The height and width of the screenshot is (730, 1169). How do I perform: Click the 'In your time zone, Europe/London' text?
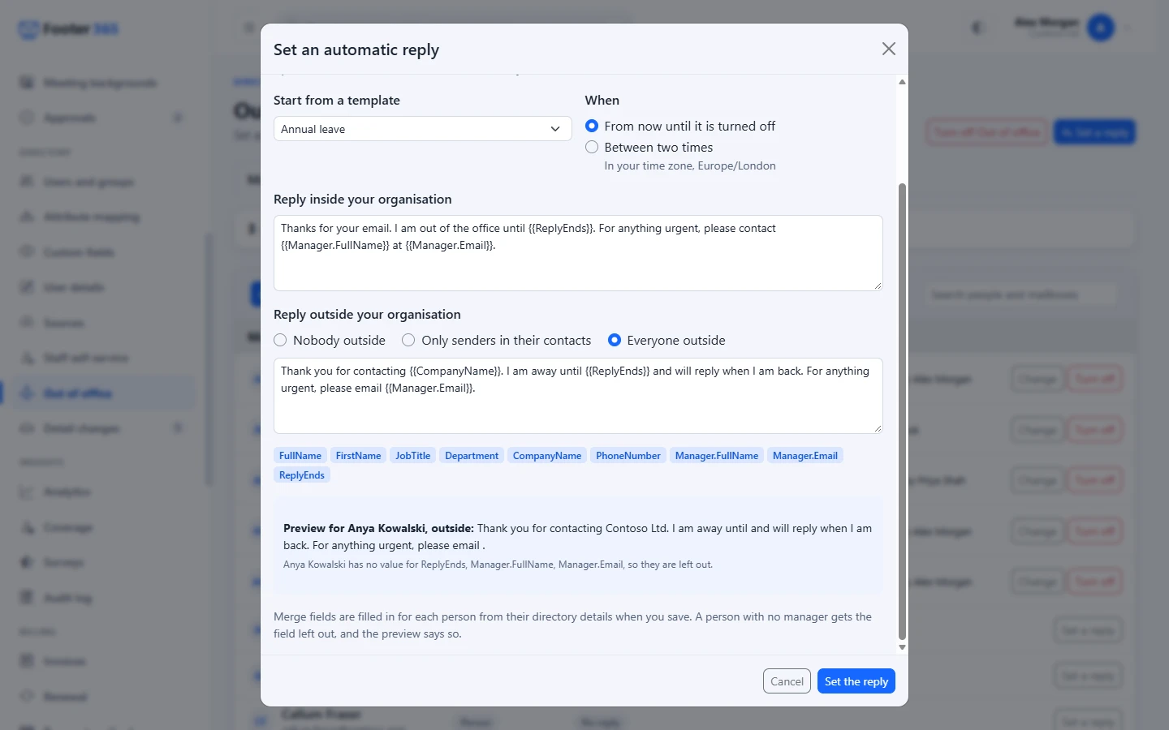click(x=690, y=165)
